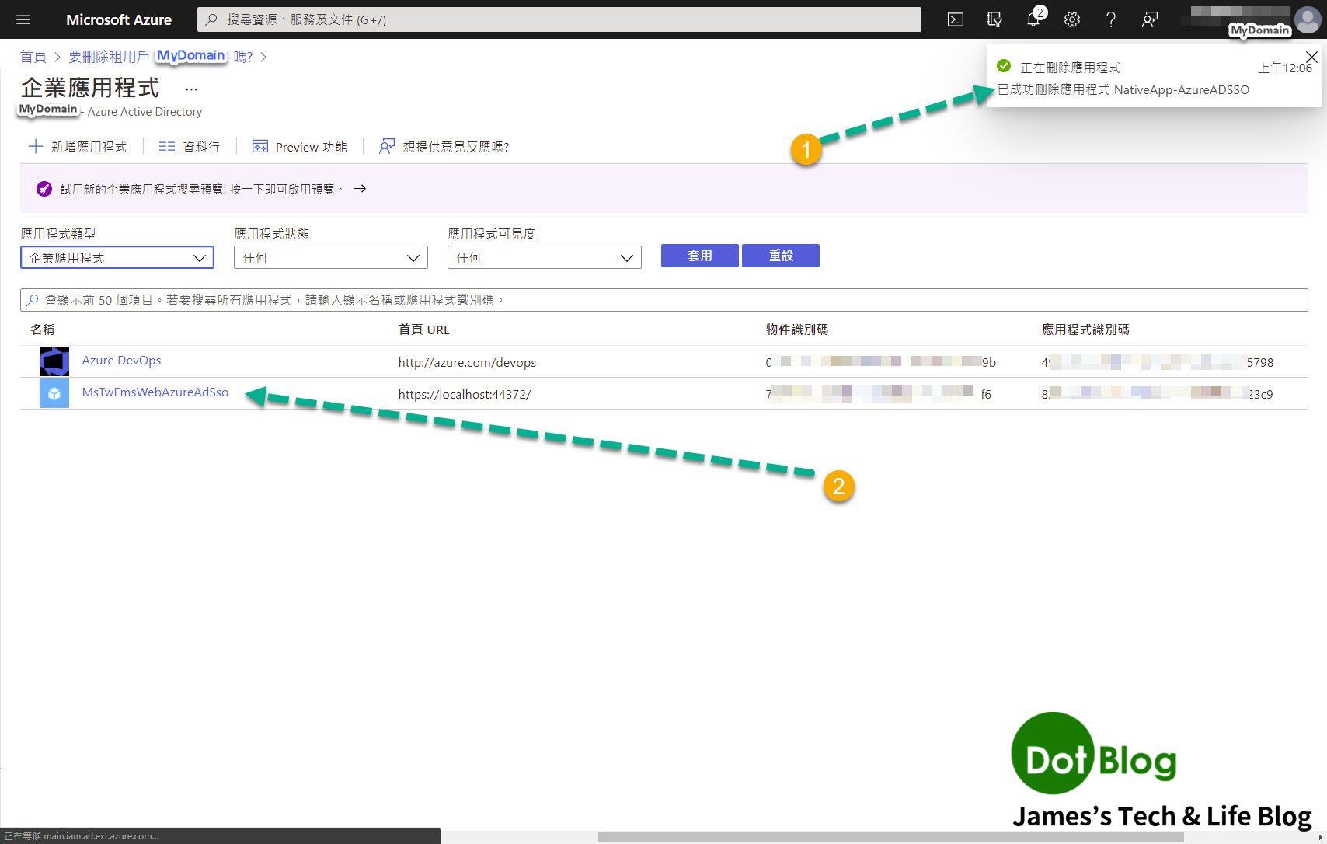Click the arrow in preview search banner
The image size is (1327, 844).
point(360,188)
